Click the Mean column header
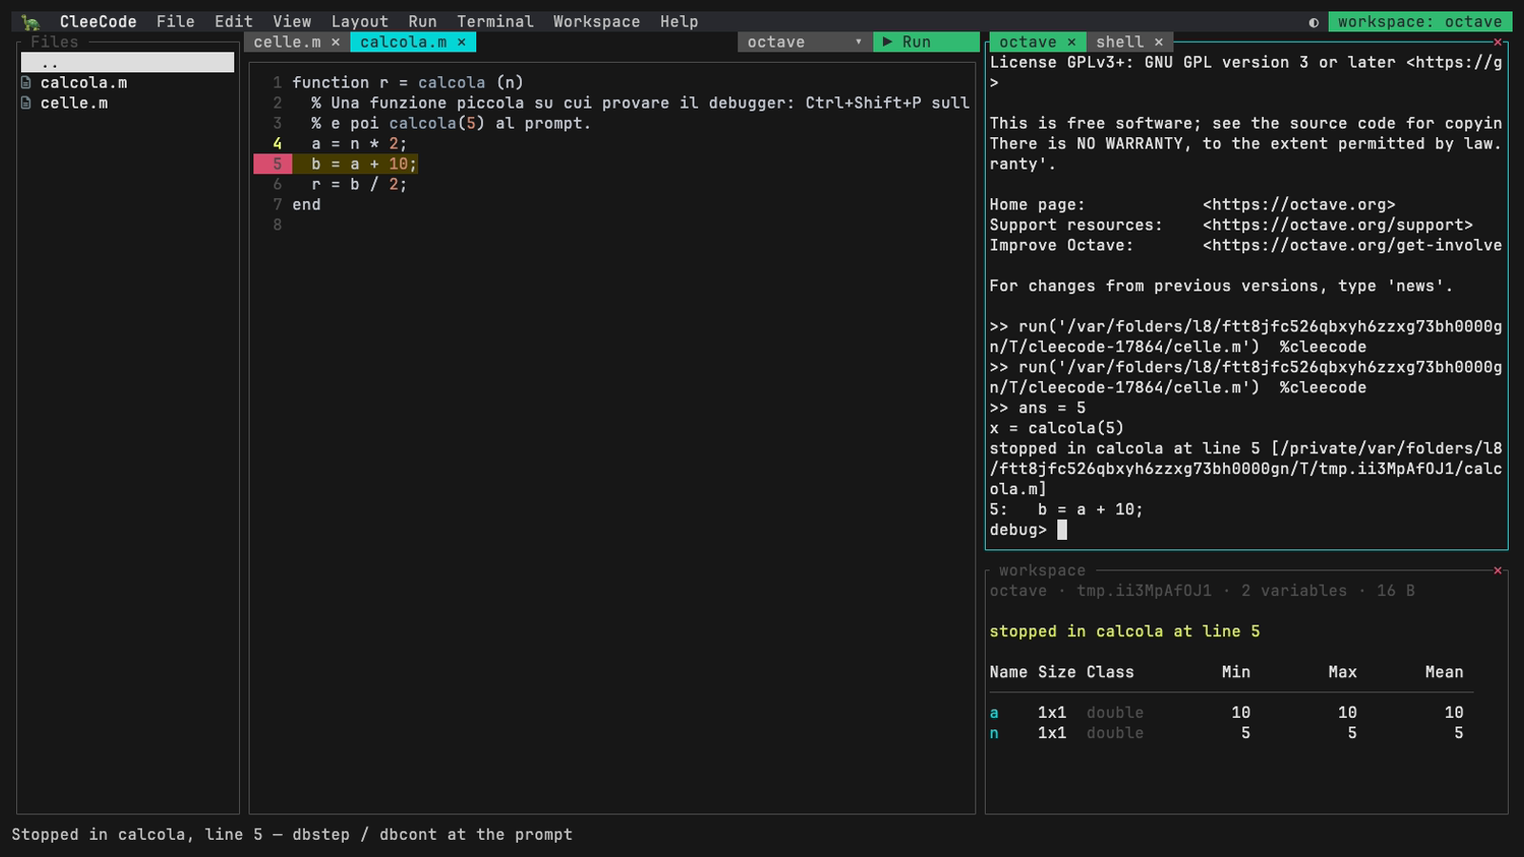The height and width of the screenshot is (857, 1524). (1444, 672)
